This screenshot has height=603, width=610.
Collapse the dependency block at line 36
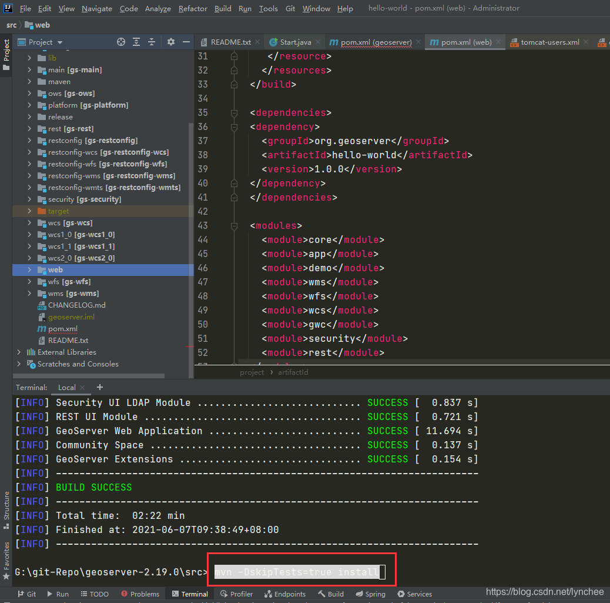click(x=234, y=127)
